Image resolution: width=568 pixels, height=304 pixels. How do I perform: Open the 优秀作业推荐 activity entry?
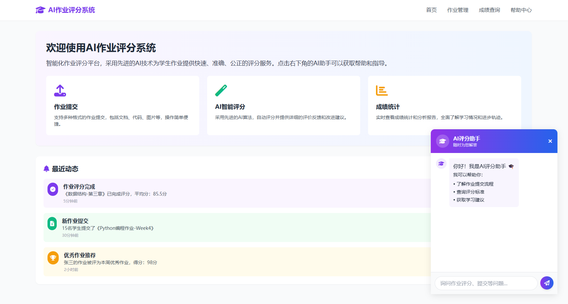(x=237, y=262)
